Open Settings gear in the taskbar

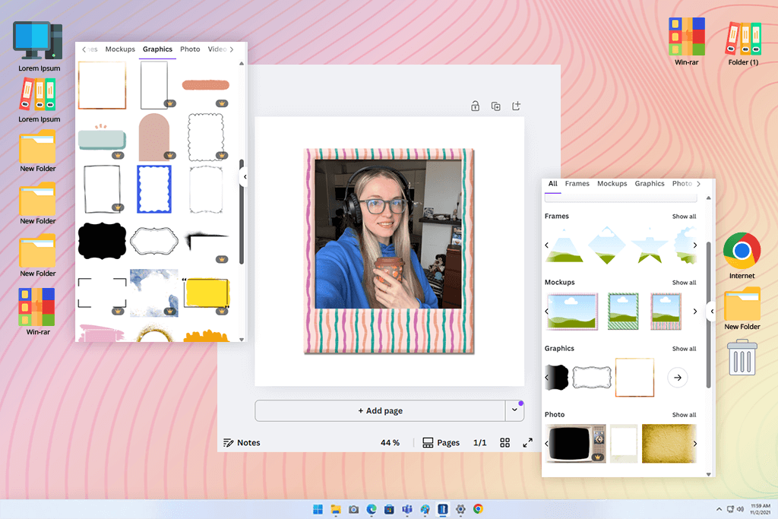pyautogui.click(x=460, y=509)
